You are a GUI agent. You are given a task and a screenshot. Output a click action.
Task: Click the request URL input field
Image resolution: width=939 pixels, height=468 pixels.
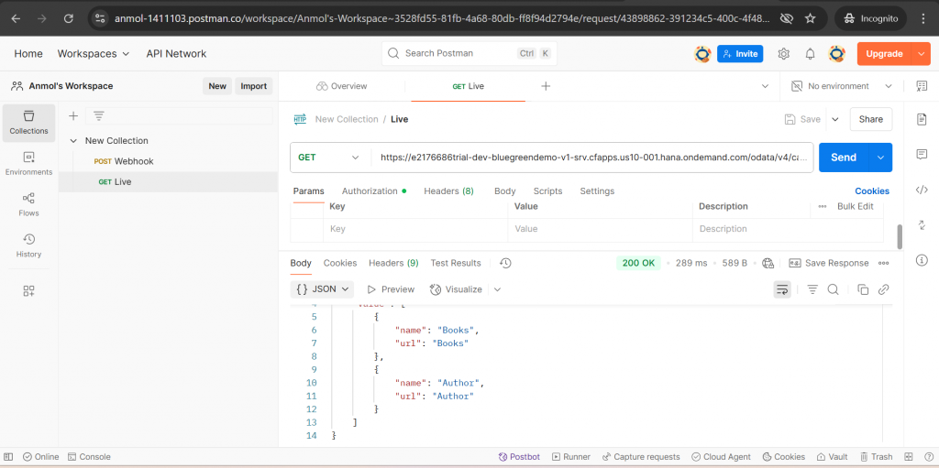tap(591, 158)
